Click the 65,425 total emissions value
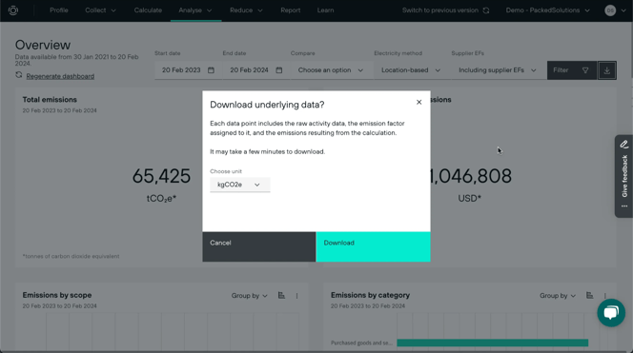 point(161,176)
